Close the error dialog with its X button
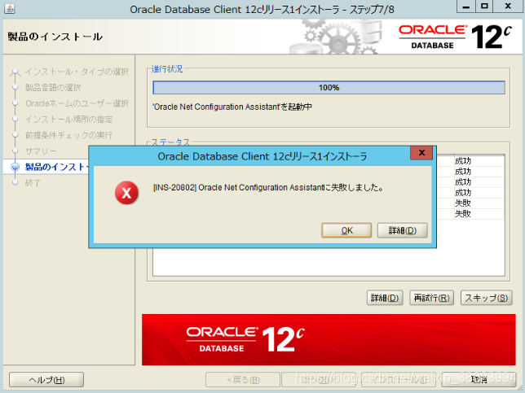Viewport: 525px width, 393px height. pos(421,153)
